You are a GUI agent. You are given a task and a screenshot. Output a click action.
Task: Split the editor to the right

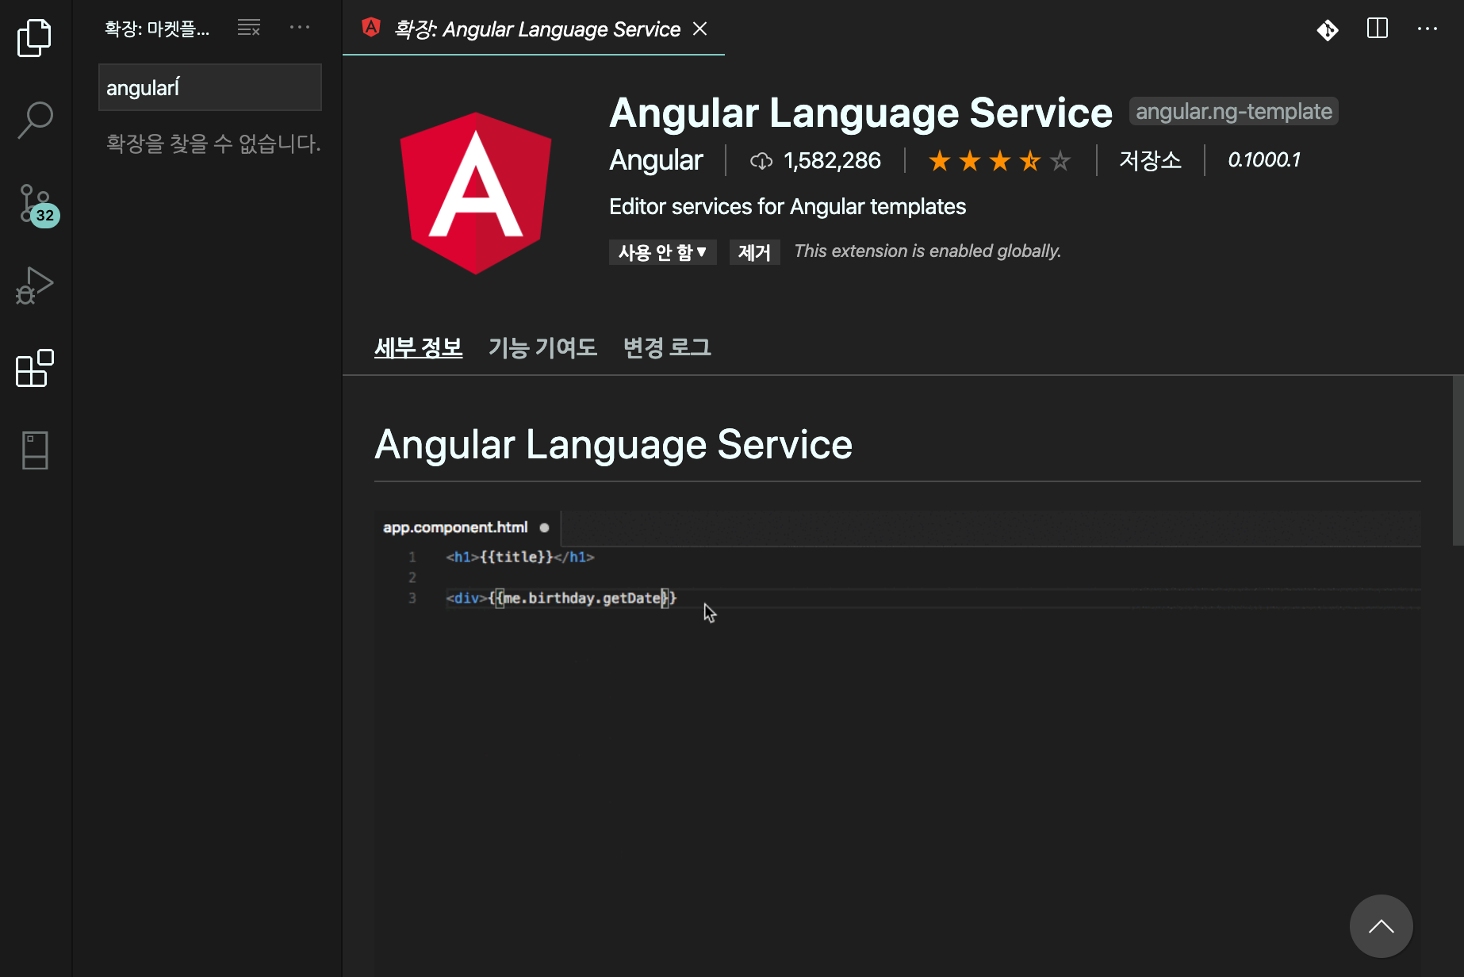(1378, 29)
